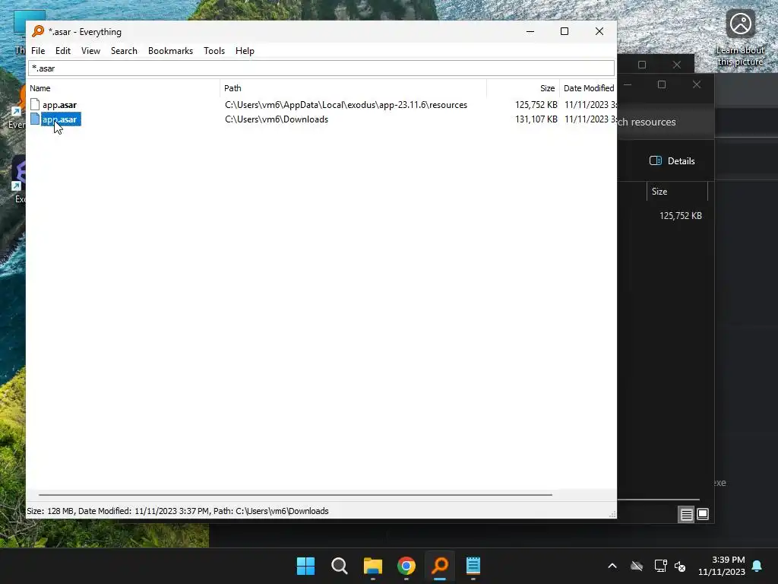
Task: Open the Search menu
Action: (124, 51)
